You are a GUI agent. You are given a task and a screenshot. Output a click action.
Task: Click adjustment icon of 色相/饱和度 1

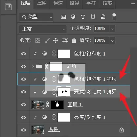point(45,54)
